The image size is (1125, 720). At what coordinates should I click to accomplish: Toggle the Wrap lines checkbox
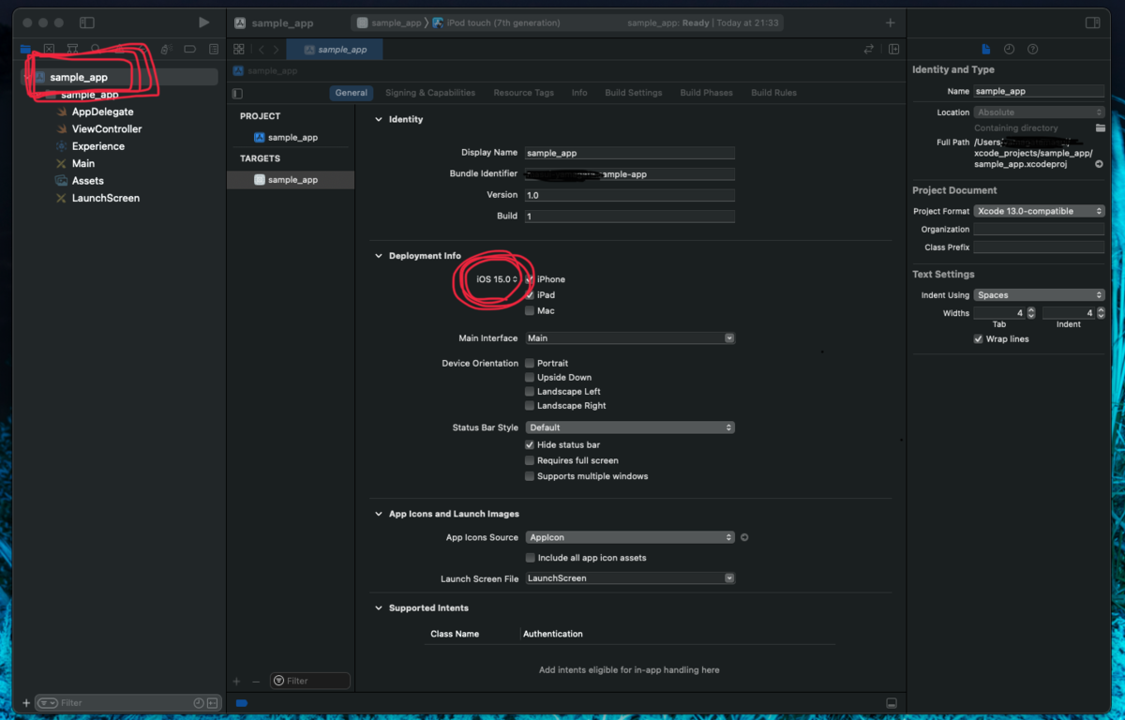tap(979, 338)
